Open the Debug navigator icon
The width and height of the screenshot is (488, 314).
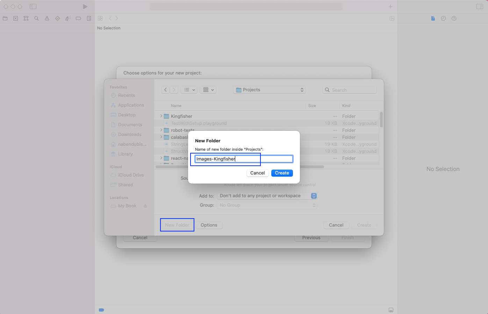pyautogui.click(x=68, y=19)
